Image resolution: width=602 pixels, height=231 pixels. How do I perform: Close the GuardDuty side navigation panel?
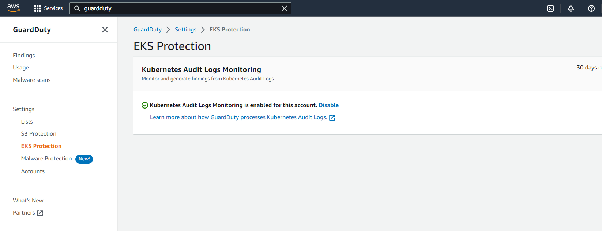(x=105, y=30)
